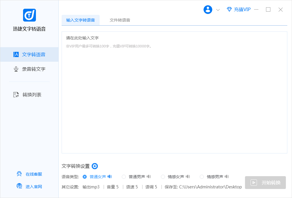Screen dimensions: 292x198
Task: Open text conversion settings gear icon
Action: [x=95, y=166]
